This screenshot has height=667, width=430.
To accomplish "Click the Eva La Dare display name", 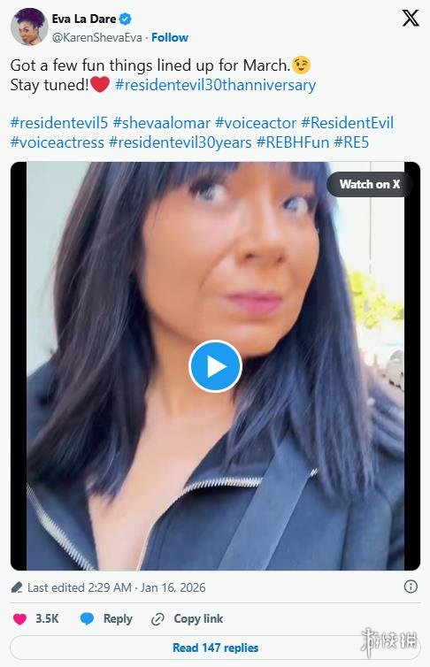I will coord(84,19).
